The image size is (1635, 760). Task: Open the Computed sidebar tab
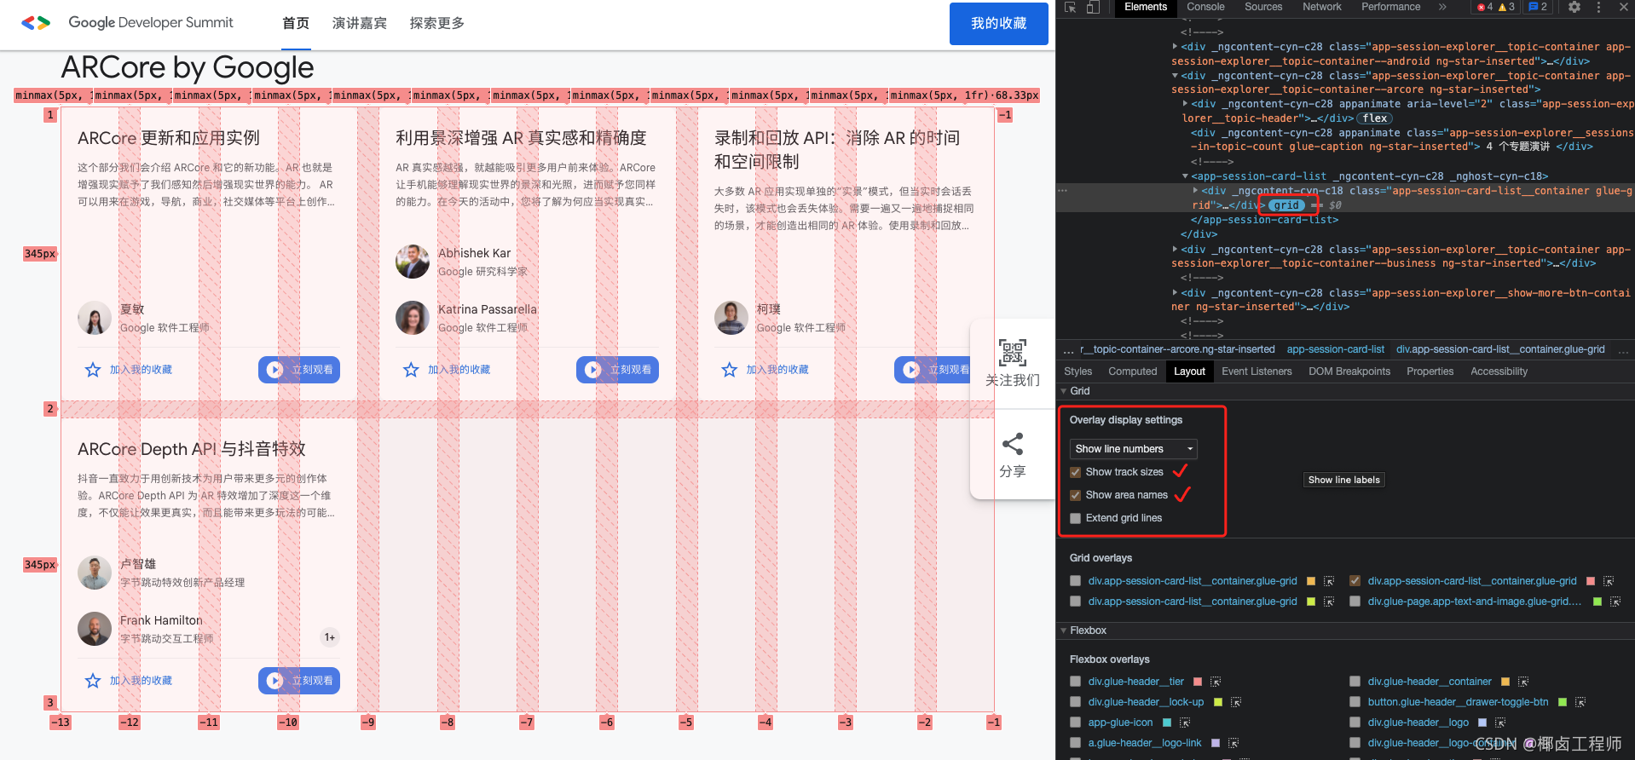click(1133, 371)
